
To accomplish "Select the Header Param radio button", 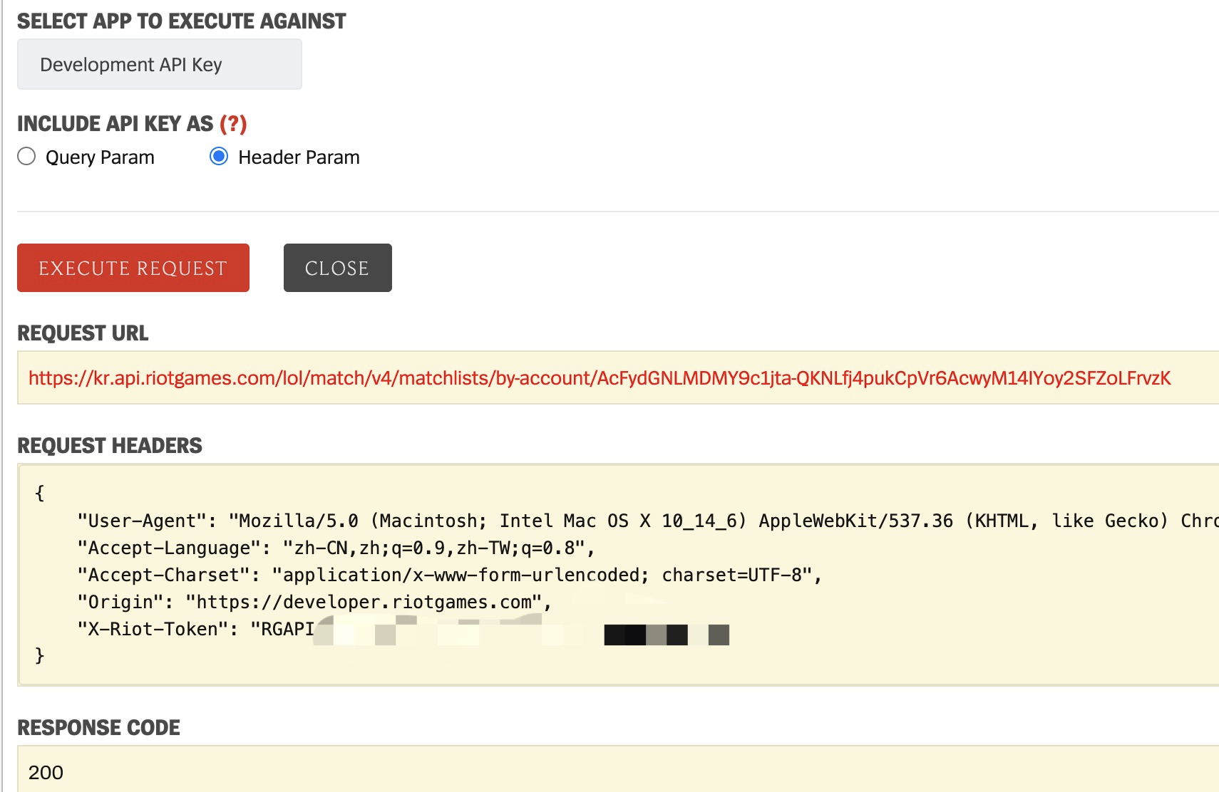I will pos(219,157).
